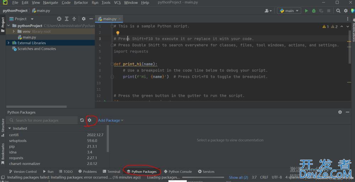Manage repositories gear beside Add Package
This screenshot has width=355, height=182.
90,120
